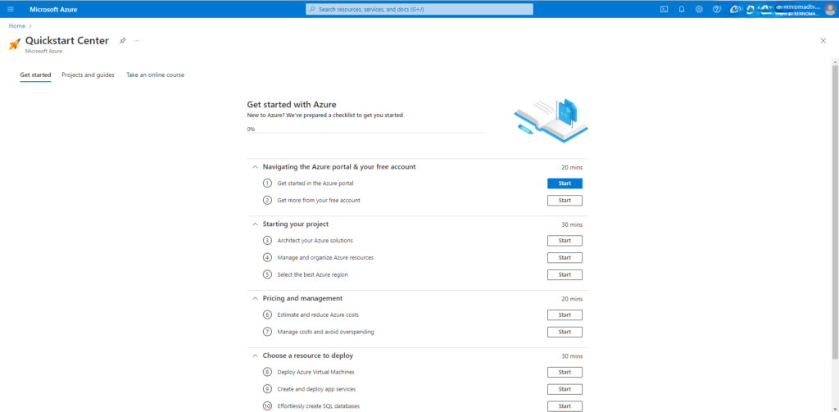The width and height of the screenshot is (839, 412).
Task: Start 'Deploy Azure Virtual Machines'
Action: coord(565,372)
